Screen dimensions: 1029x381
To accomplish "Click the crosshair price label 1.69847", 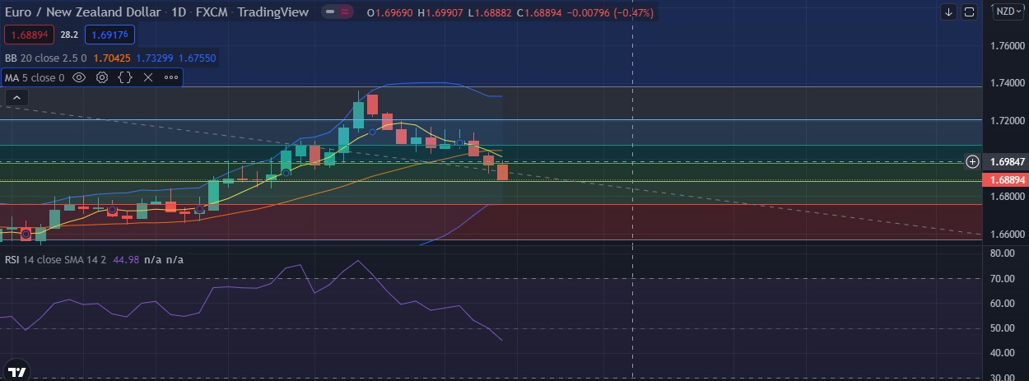I will point(1005,161).
